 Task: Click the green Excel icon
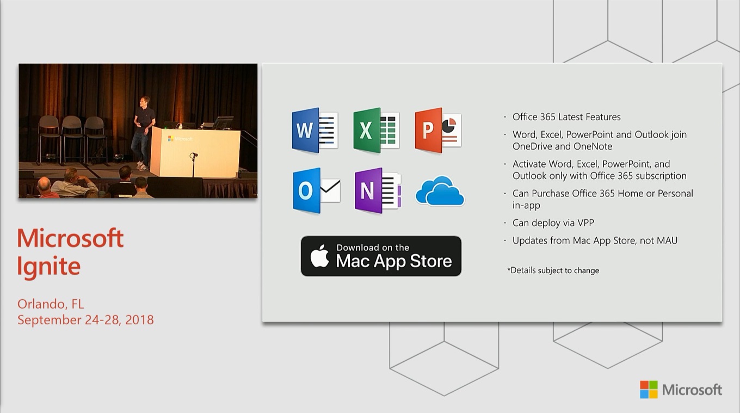pos(376,131)
